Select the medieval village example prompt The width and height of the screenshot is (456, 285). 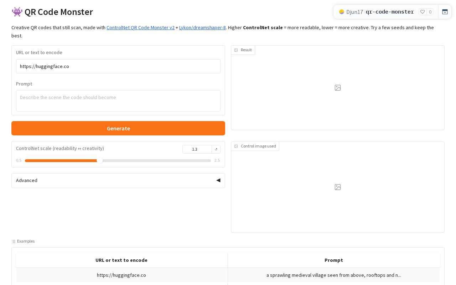[334, 275]
